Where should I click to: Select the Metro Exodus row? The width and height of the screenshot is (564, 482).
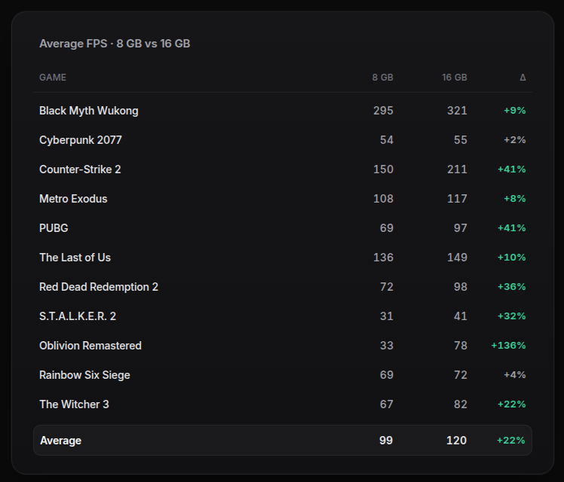click(283, 199)
